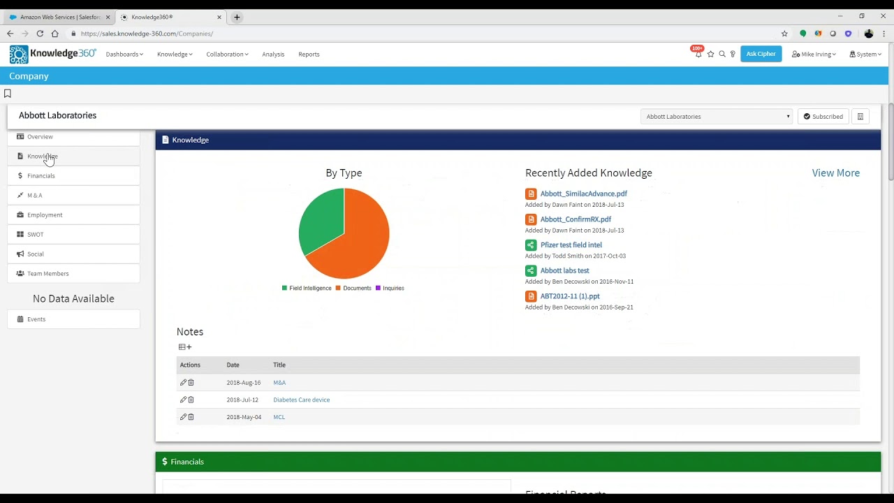Click the favorites star icon in the Knowledge360 header

(x=710, y=54)
